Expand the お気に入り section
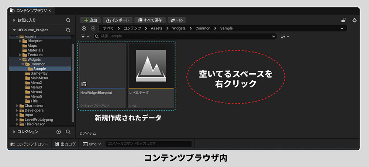The height and width of the screenshot is (167, 369). pyautogui.click(x=14, y=20)
